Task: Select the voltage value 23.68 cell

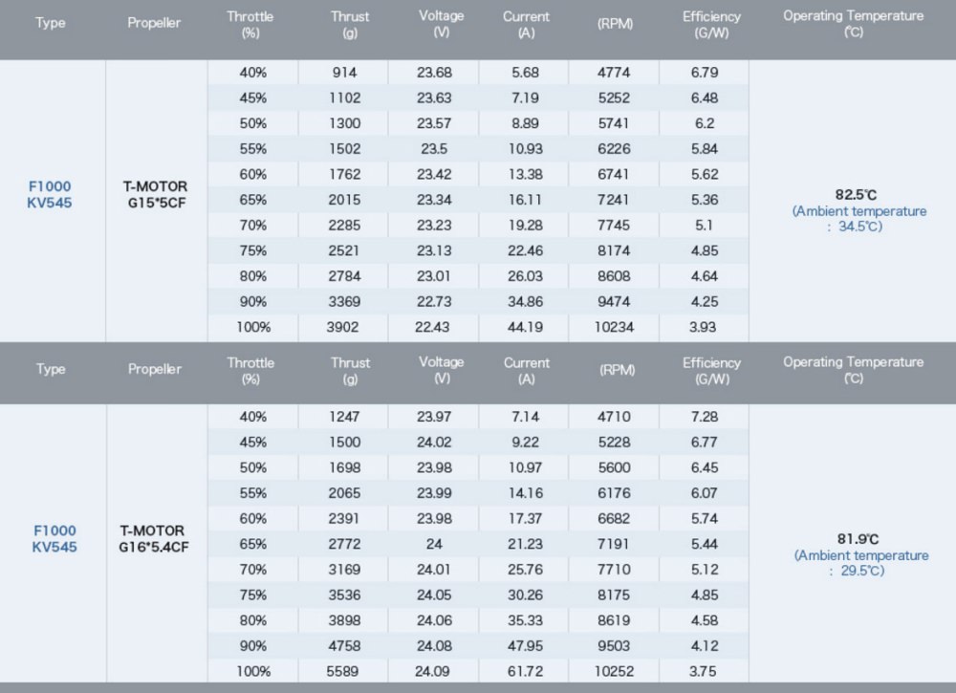Action: click(435, 73)
